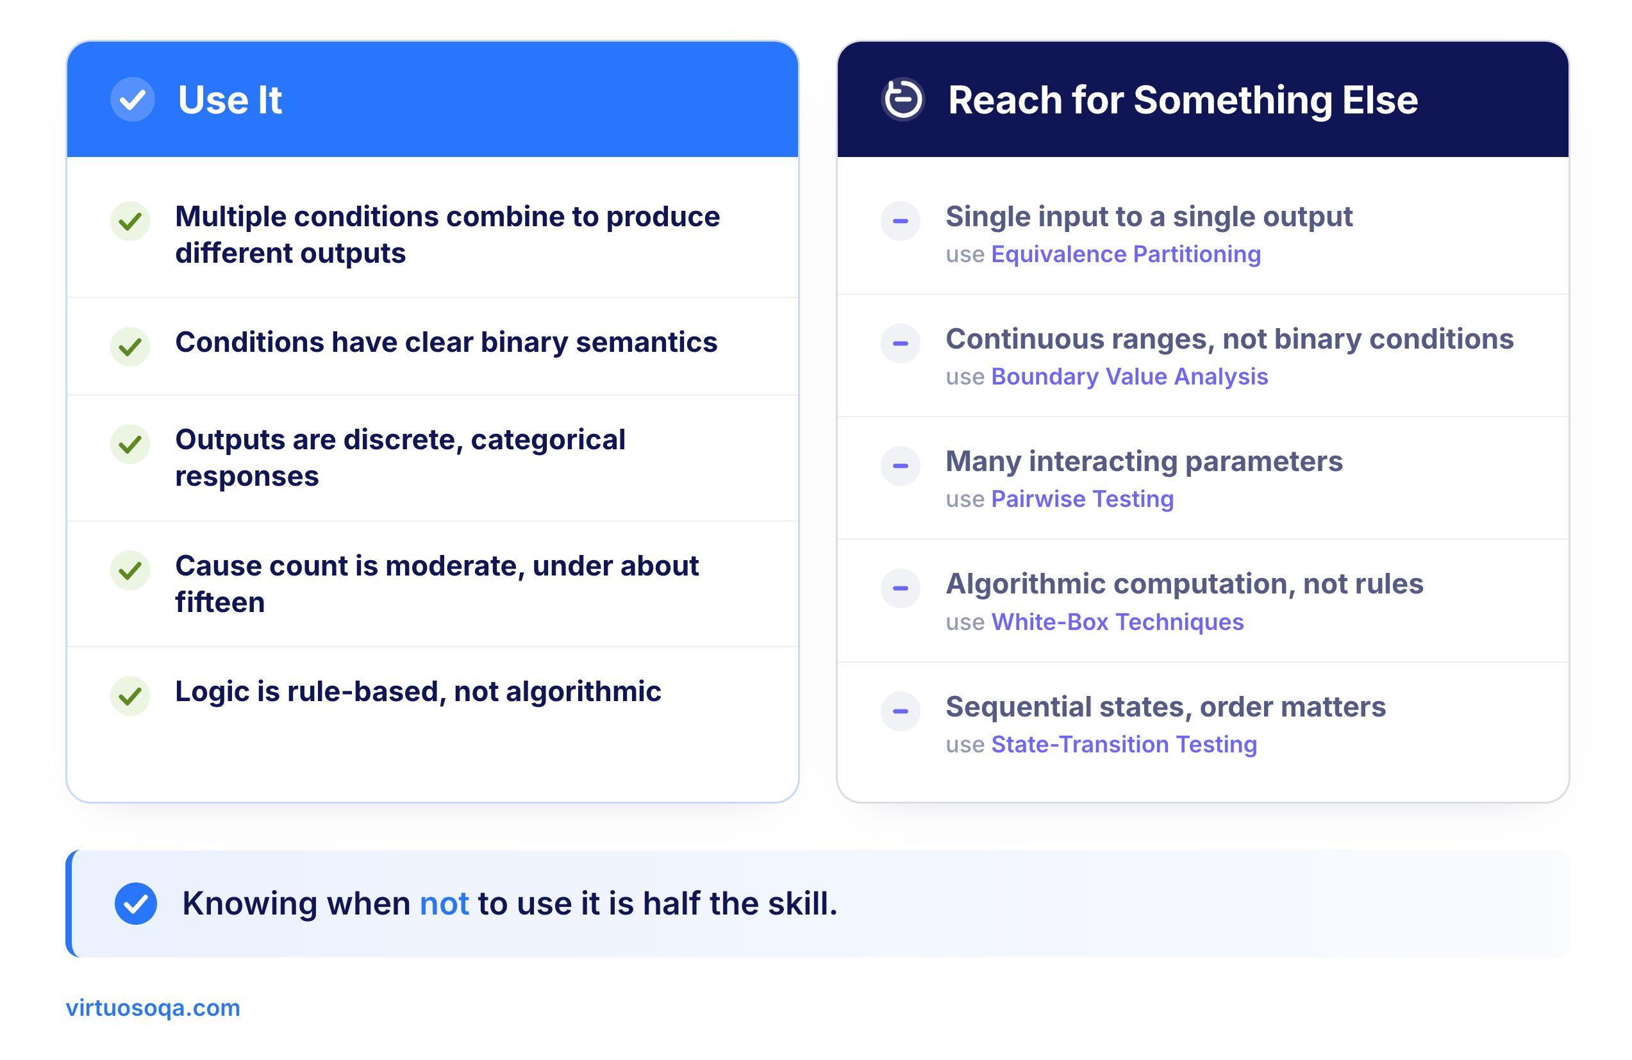This screenshot has width=1632, height=1060.
Task: Click checkmark beside Outputs are discrete, categorical responses
Action: click(130, 444)
